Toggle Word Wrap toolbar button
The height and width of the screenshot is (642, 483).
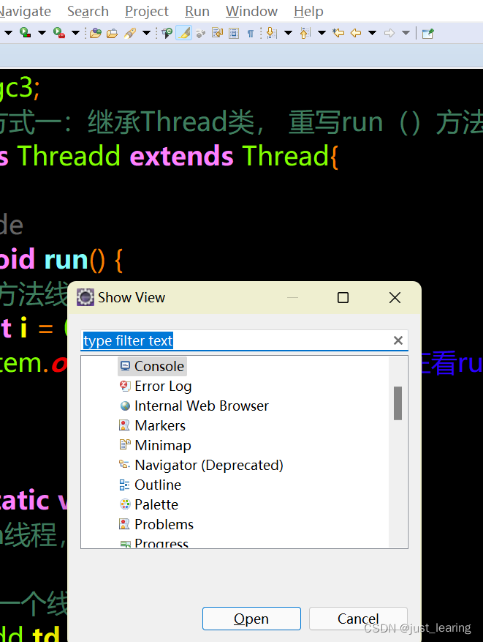[x=217, y=33]
